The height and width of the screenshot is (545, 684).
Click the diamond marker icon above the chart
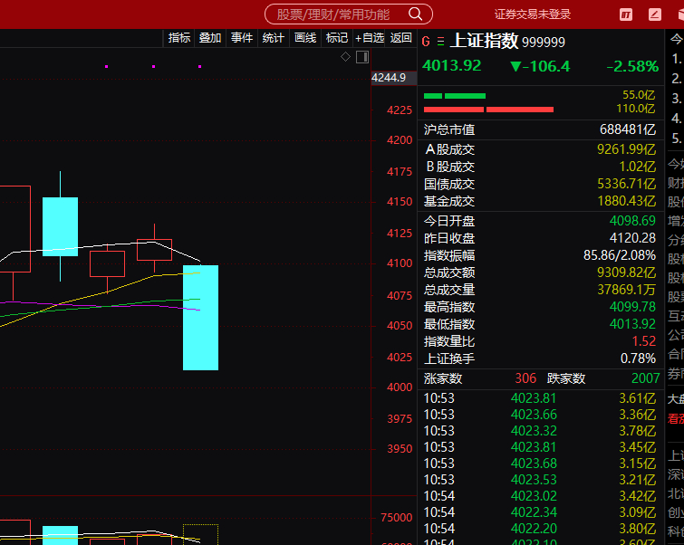[345, 57]
